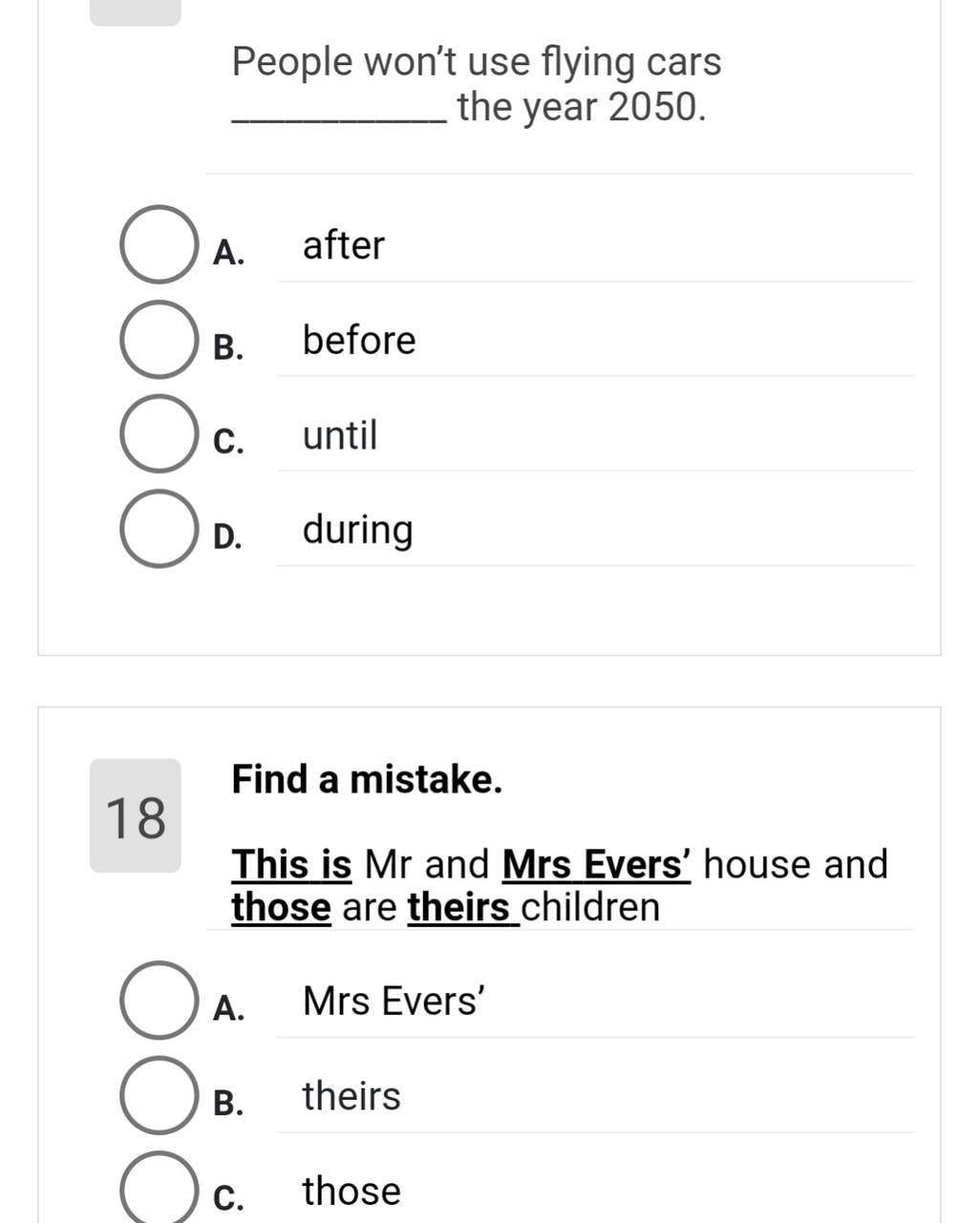Screen dimensions: 978x1223
Task: Tick the radio button for answer 'those'
Action: [x=158, y=1189]
